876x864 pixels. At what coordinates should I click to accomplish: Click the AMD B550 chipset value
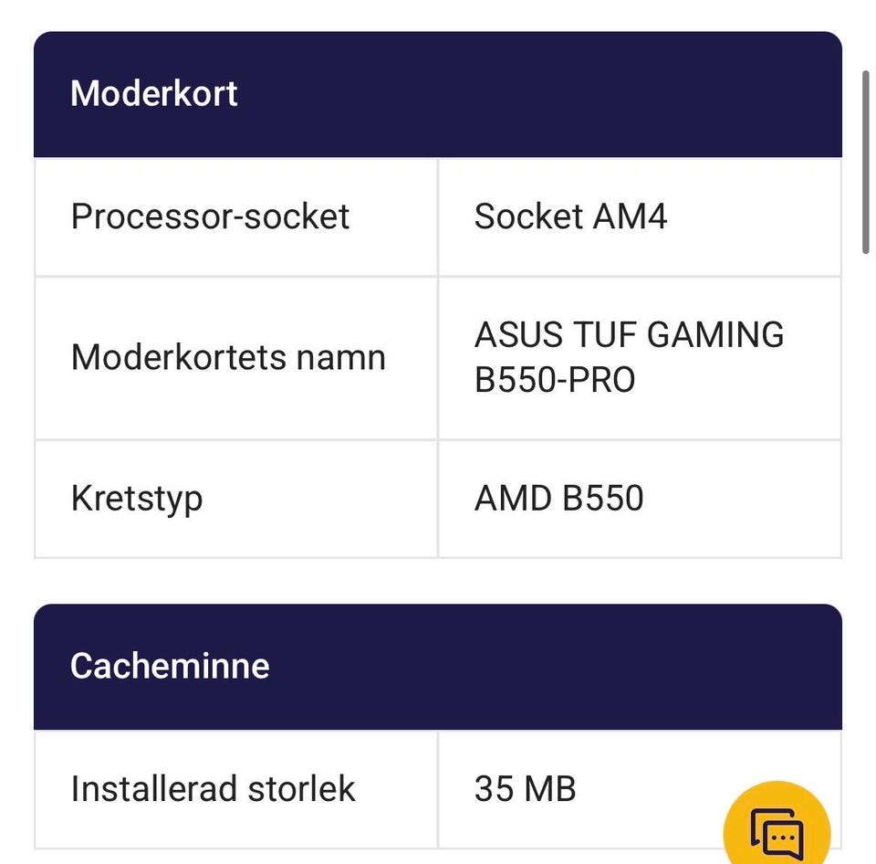(x=558, y=499)
